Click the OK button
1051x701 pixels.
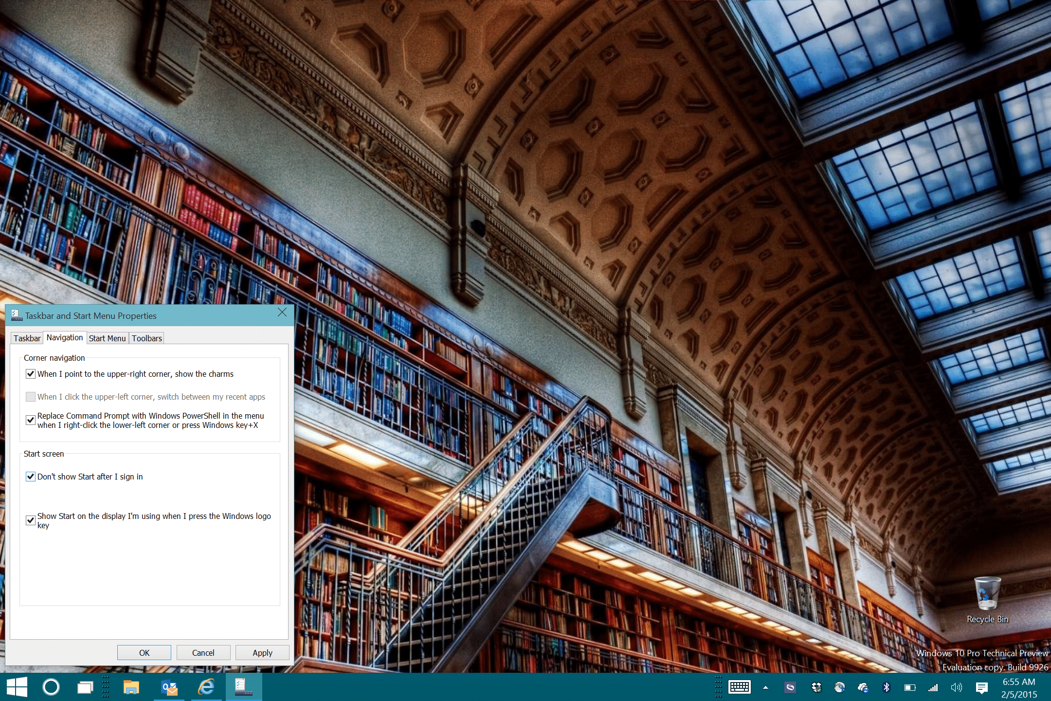point(144,653)
